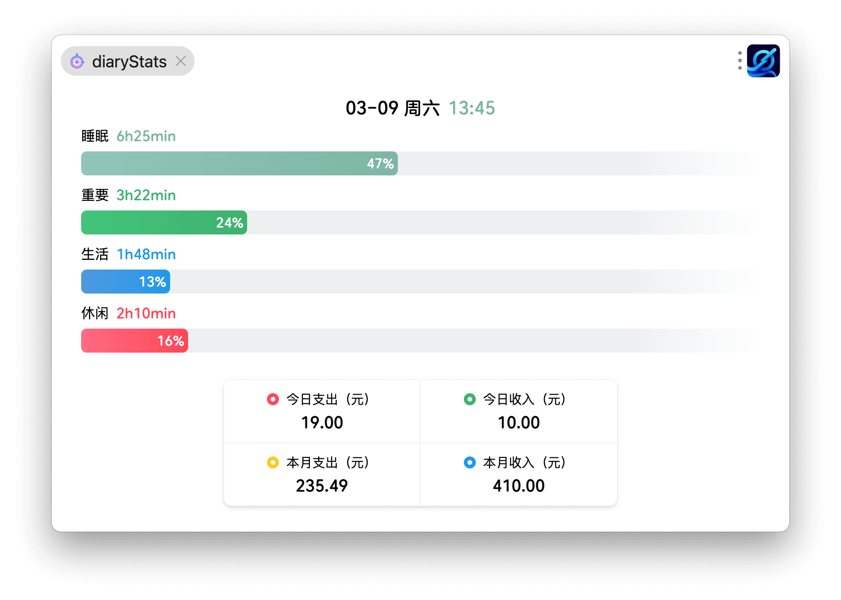Open the app logo in the top right corner
The width and height of the screenshot is (841, 600).
(x=763, y=60)
